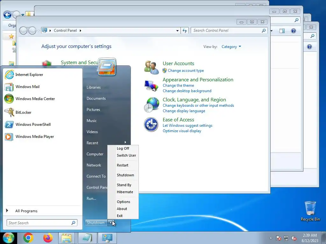The height and width of the screenshot is (244, 326).
Task: Click the muted volume tray icon
Action: pos(294,238)
